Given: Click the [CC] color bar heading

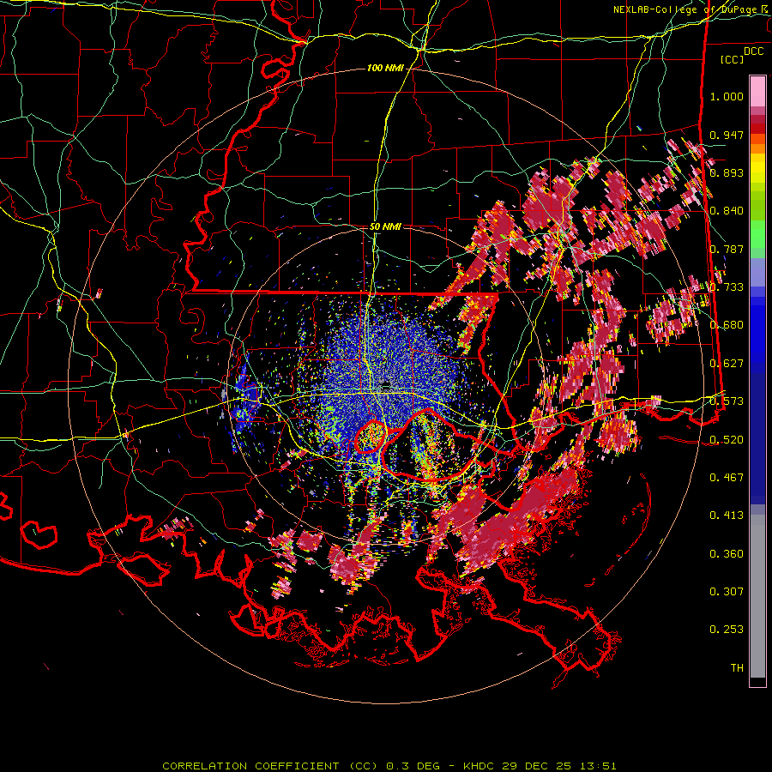Looking at the screenshot, I should tap(733, 59).
